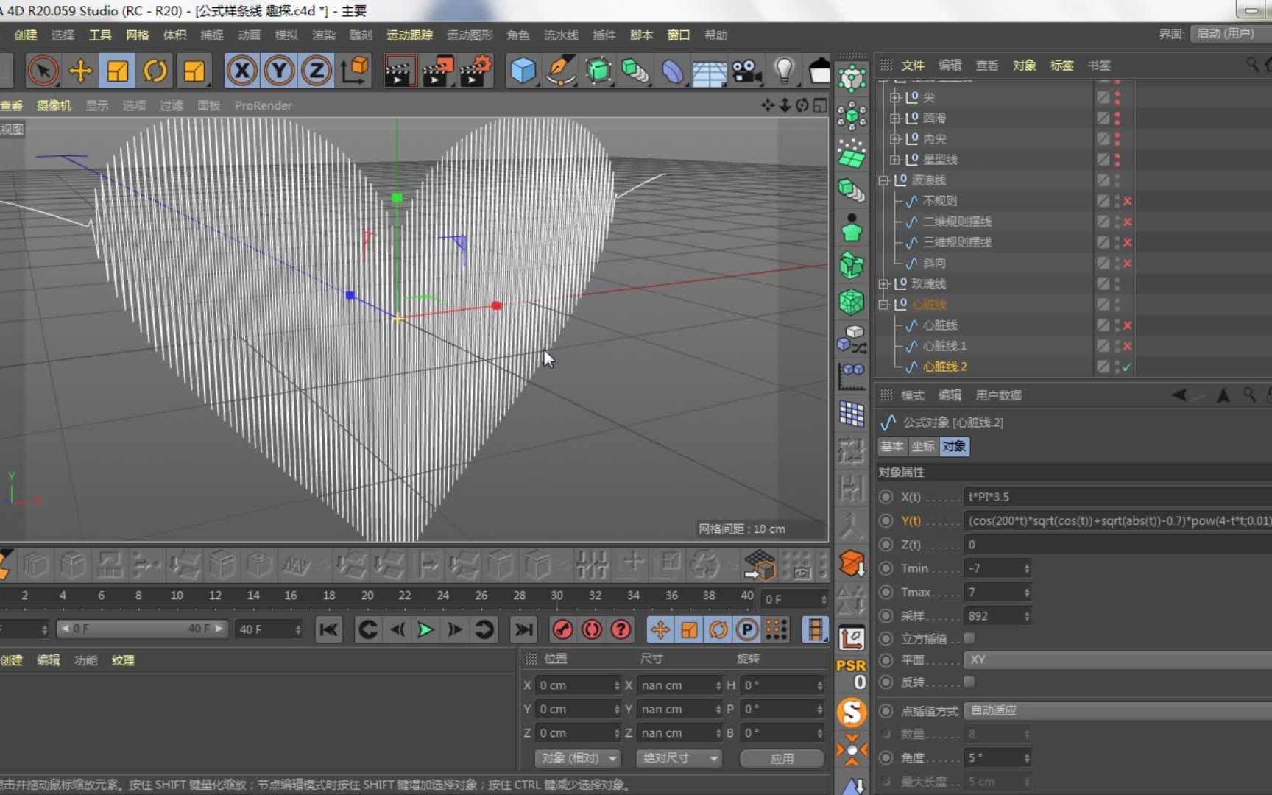The width and height of the screenshot is (1272, 795).
Task: Expand the 内尖 object group
Action: pos(894,138)
